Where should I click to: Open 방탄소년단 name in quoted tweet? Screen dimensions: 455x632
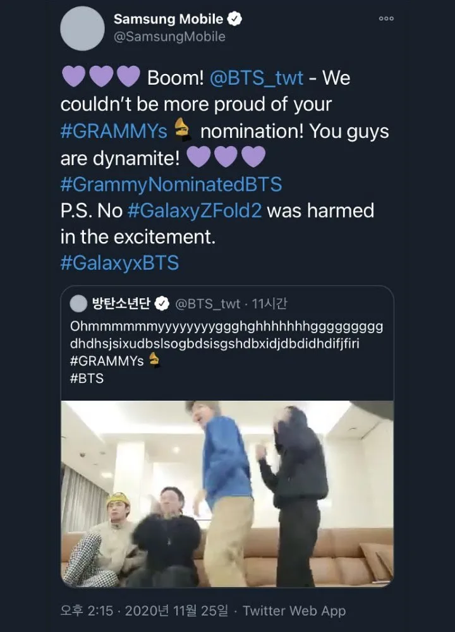(120, 304)
